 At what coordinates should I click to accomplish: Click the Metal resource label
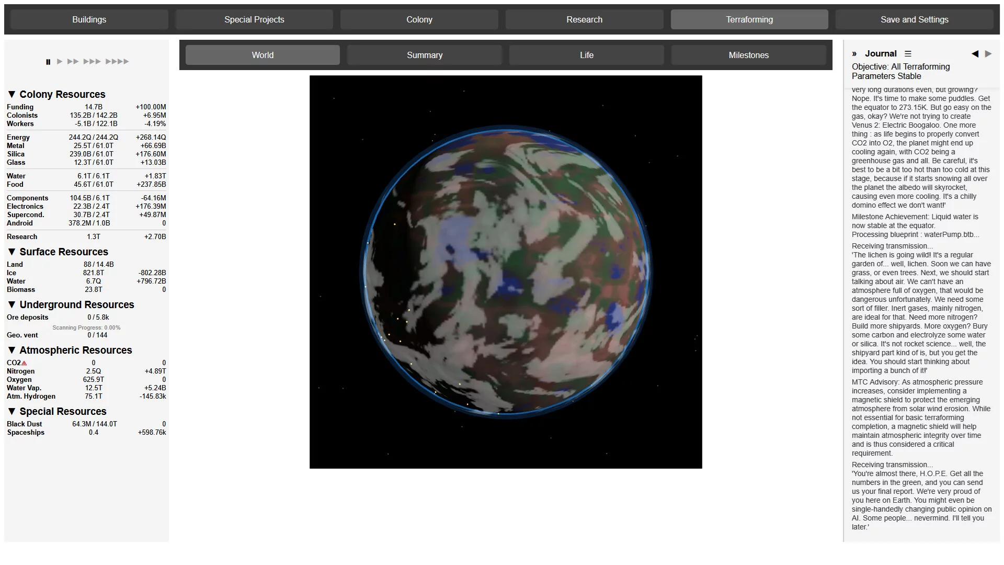15,145
